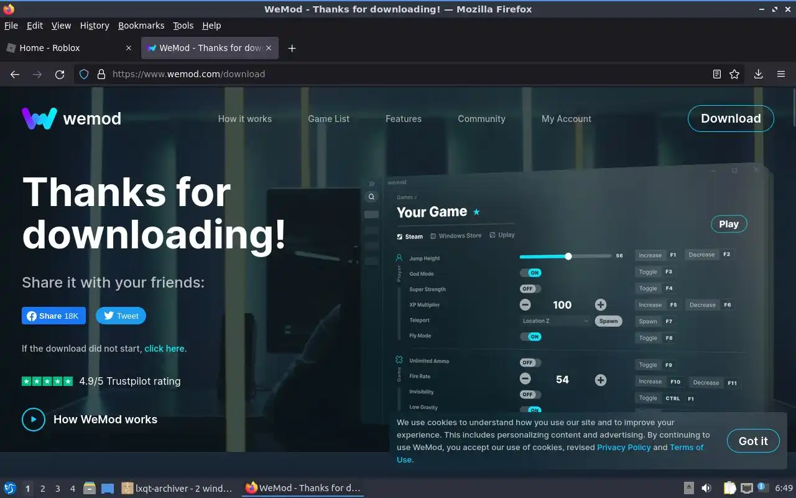The image size is (796, 498).
Task: Open the View menu
Action: (61, 26)
